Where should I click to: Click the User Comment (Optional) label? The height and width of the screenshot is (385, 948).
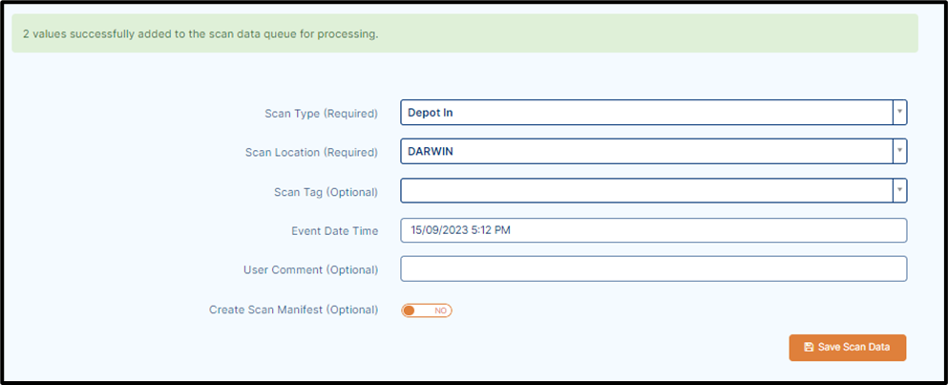[311, 270]
